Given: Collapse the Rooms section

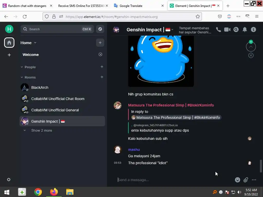Looking at the screenshot, I should point(28,77).
